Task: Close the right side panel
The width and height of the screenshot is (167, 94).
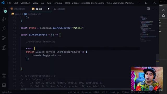Action: tap(163, 10)
